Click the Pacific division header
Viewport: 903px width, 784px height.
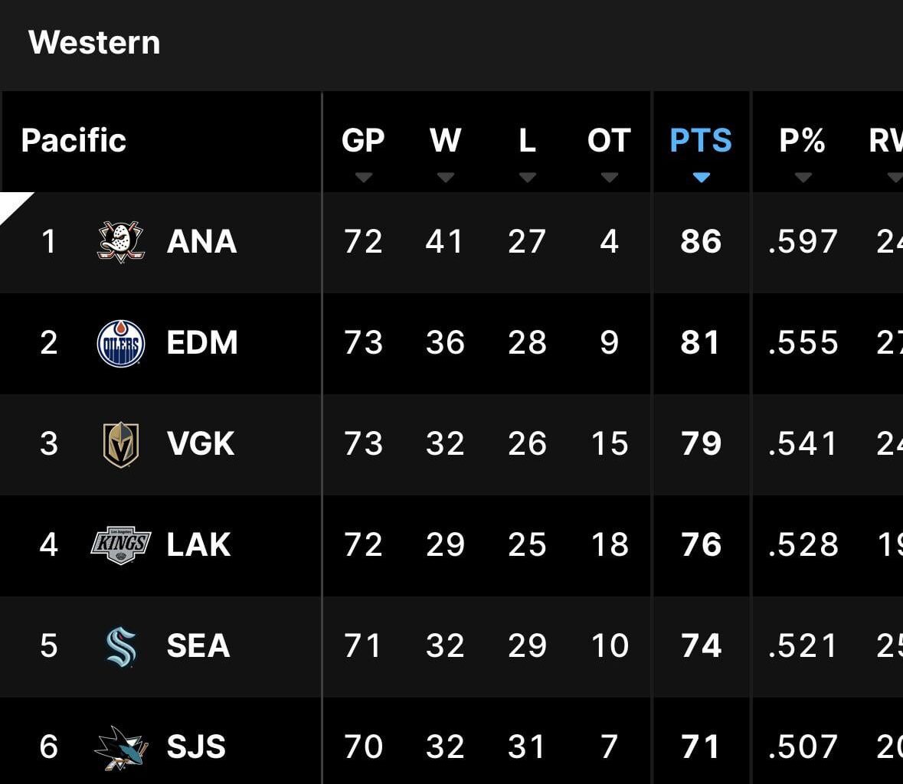74,141
